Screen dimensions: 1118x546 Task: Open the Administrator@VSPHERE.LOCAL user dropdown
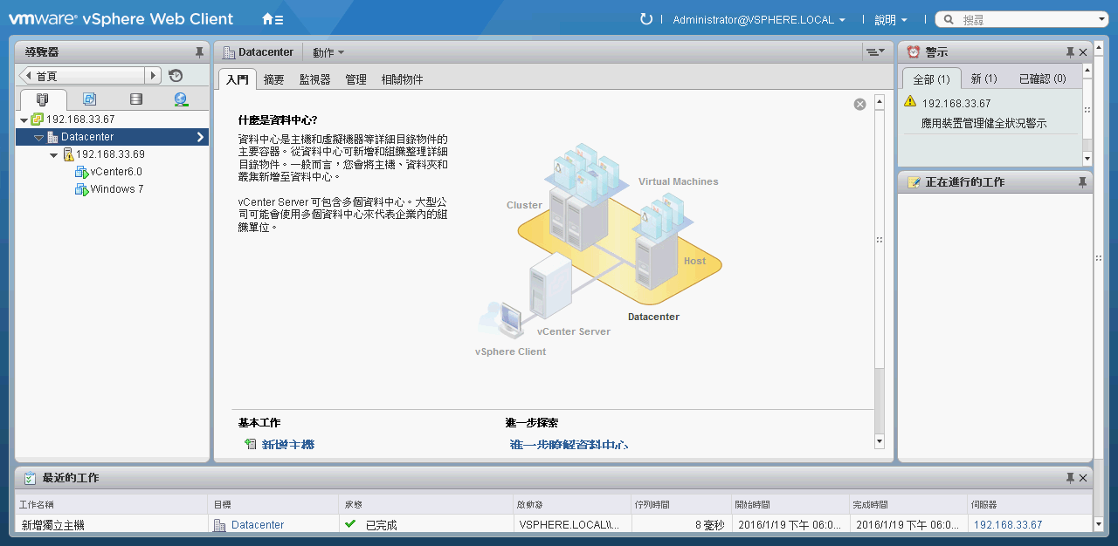[759, 19]
